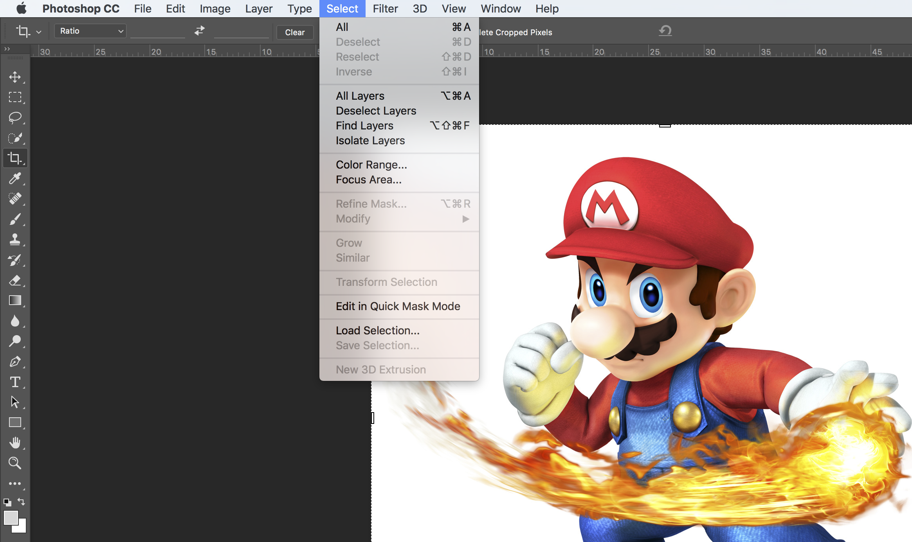Open the Filter menu
The height and width of the screenshot is (542, 912).
point(385,9)
